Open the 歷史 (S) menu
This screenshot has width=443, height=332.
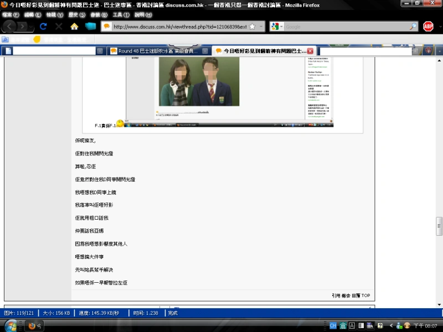tap(77, 15)
